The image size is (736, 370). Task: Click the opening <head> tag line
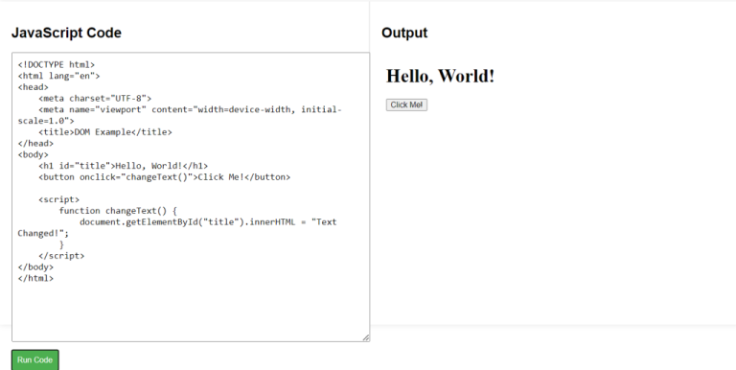tap(34, 87)
